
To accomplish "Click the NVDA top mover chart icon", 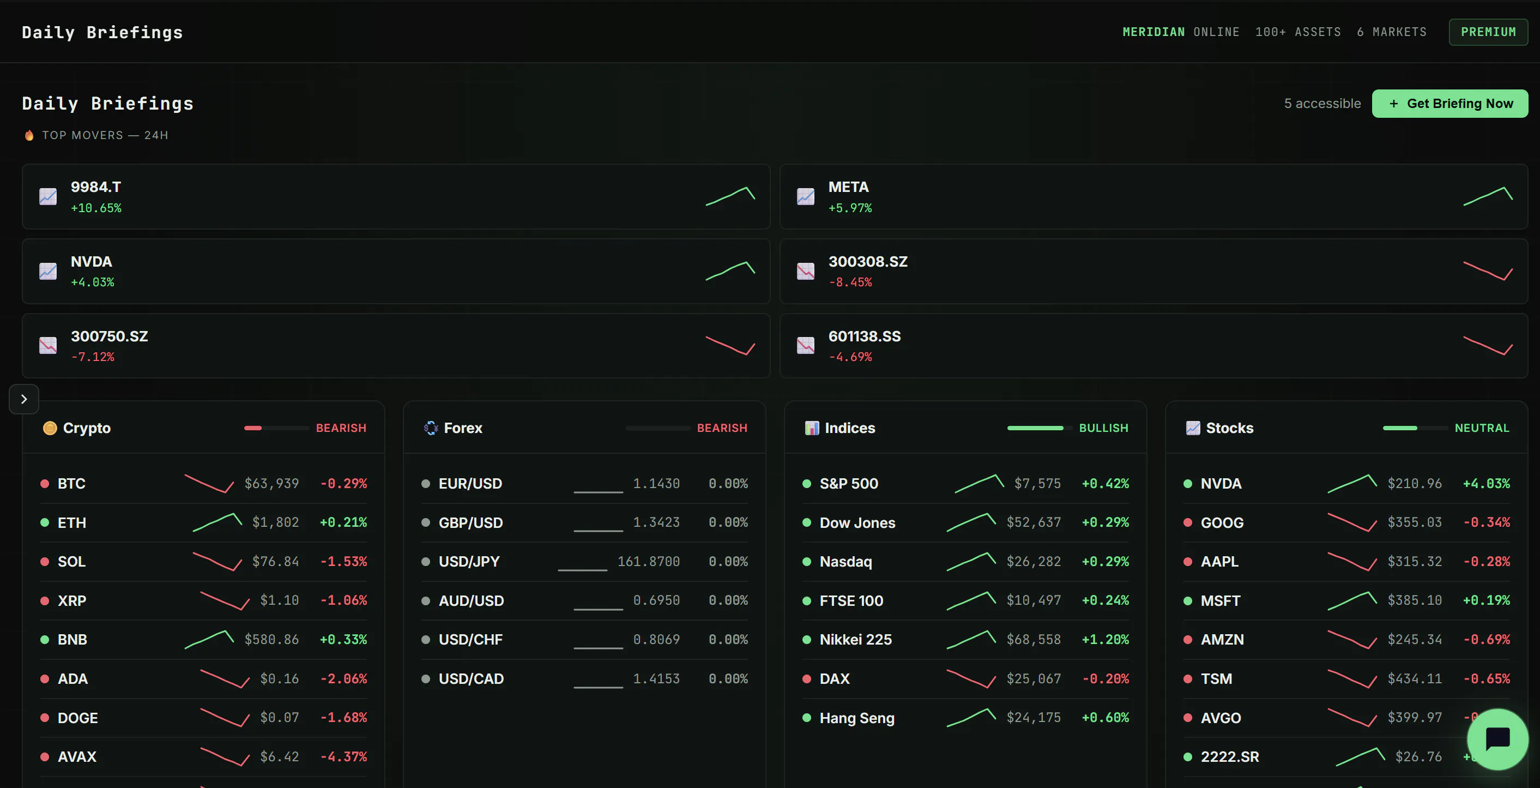I will pos(48,272).
